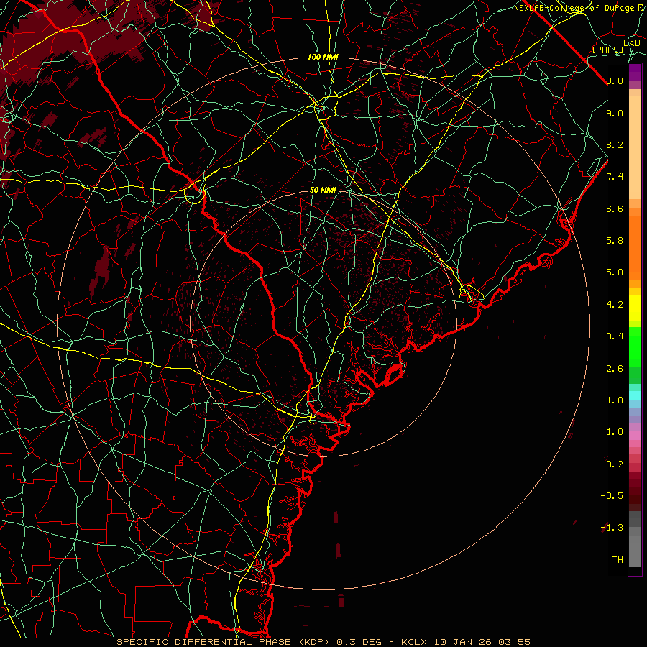Screen dimensions: 647x647
Task: Click the 1.0 value on the color scale
Action: tap(615, 432)
